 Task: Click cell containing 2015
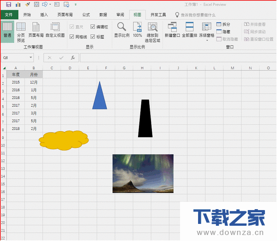pos(16,82)
